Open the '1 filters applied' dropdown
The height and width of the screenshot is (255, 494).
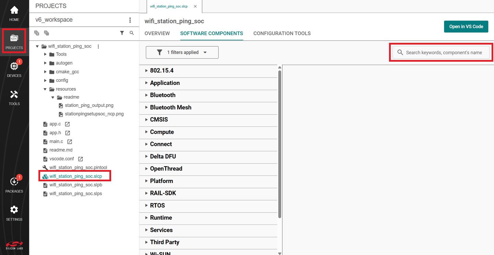(x=182, y=52)
